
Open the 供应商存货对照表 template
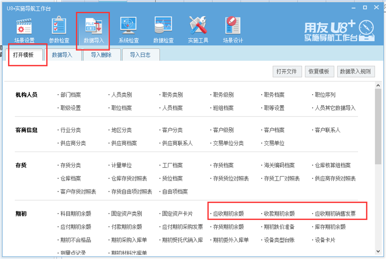pyautogui.click(x=335, y=179)
